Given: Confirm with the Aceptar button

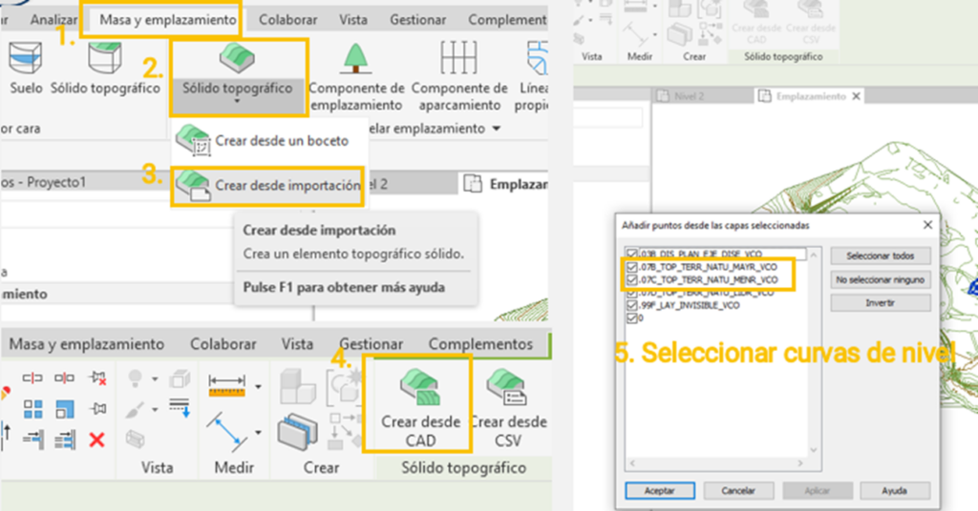Looking at the screenshot, I should (660, 490).
